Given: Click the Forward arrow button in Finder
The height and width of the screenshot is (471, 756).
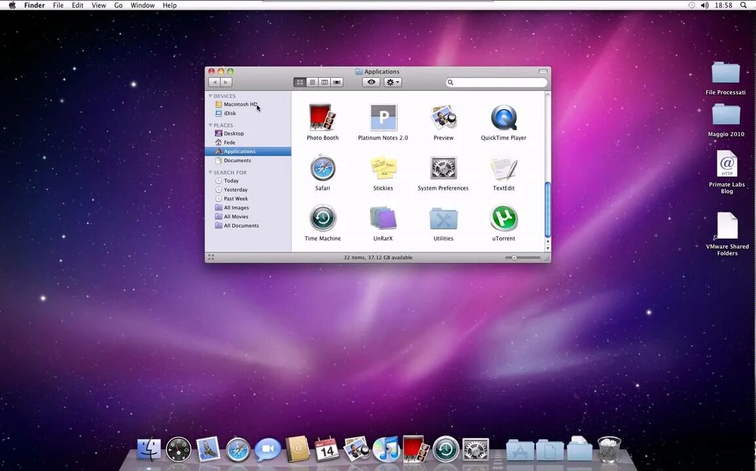Looking at the screenshot, I should click(x=226, y=82).
